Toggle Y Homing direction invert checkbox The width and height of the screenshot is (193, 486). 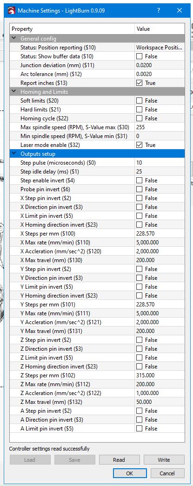click(139, 296)
